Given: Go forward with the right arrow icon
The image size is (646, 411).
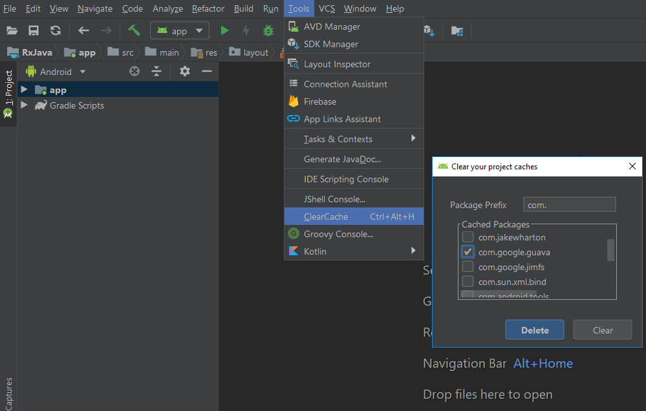Looking at the screenshot, I should [106, 30].
